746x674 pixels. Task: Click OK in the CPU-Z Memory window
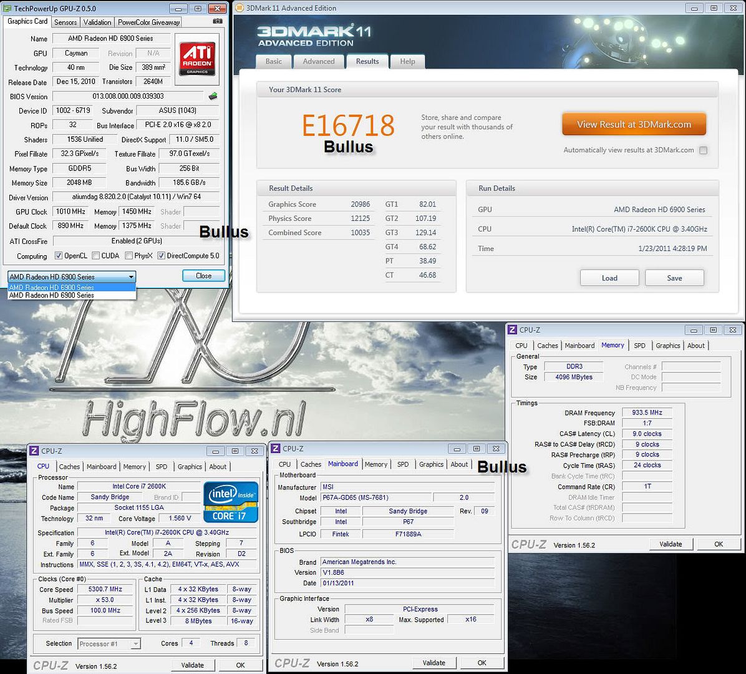point(719,544)
